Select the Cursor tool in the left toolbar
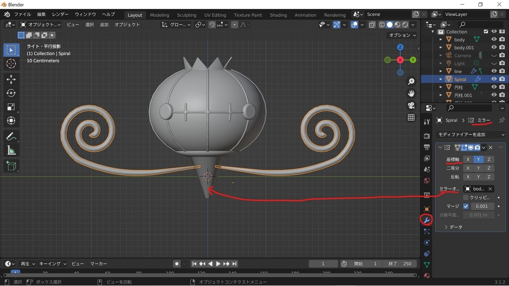Viewport: 509px width, 286px height. [x=11, y=64]
